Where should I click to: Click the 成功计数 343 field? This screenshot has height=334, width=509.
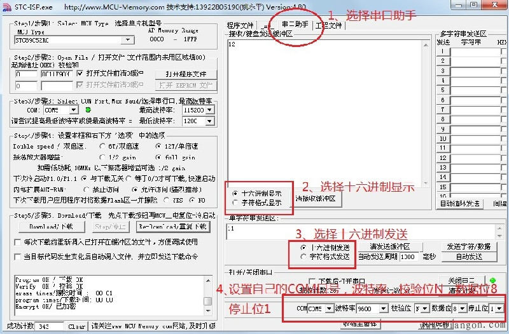[x=49, y=326]
